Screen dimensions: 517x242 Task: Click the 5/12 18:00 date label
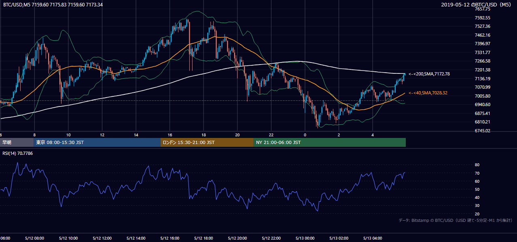pyautogui.click(x=203, y=238)
